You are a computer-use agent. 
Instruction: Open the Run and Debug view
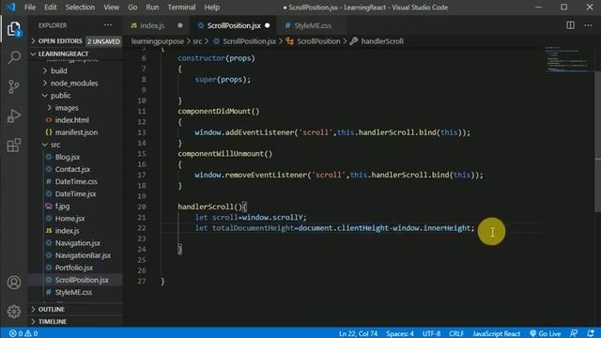(x=14, y=115)
